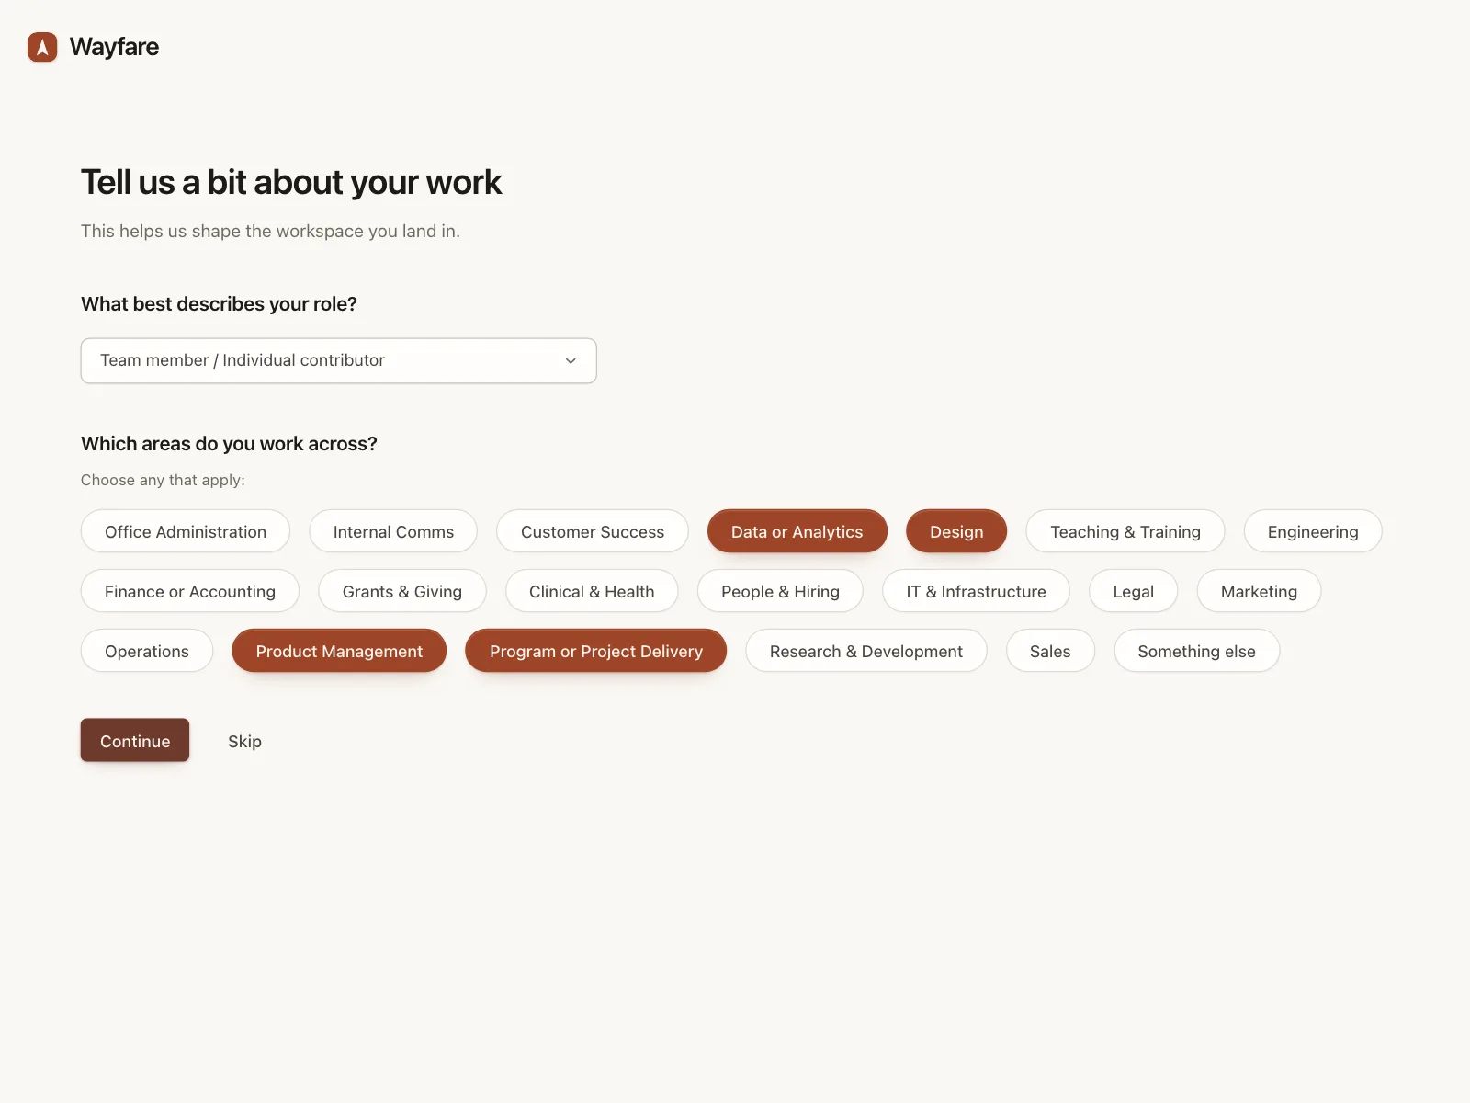
Task: Click the Skip link
Action: [x=244, y=741]
